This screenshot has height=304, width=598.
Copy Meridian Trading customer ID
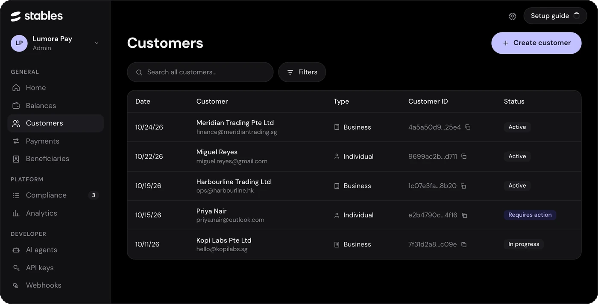click(x=468, y=127)
